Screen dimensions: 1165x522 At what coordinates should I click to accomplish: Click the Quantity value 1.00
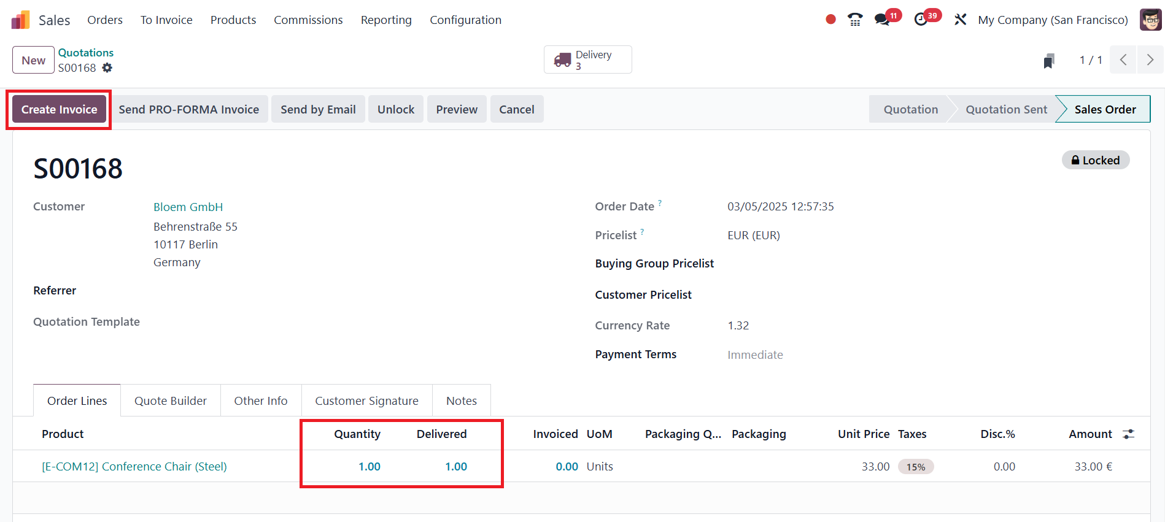coord(370,467)
